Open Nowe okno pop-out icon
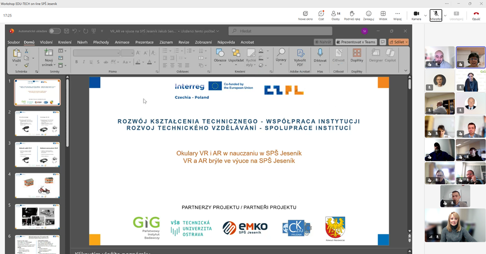486x254 pixels. [305, 14]
